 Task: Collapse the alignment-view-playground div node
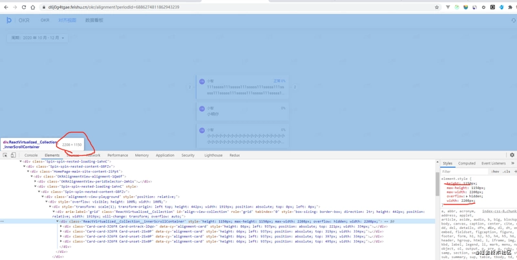(43, 197)
